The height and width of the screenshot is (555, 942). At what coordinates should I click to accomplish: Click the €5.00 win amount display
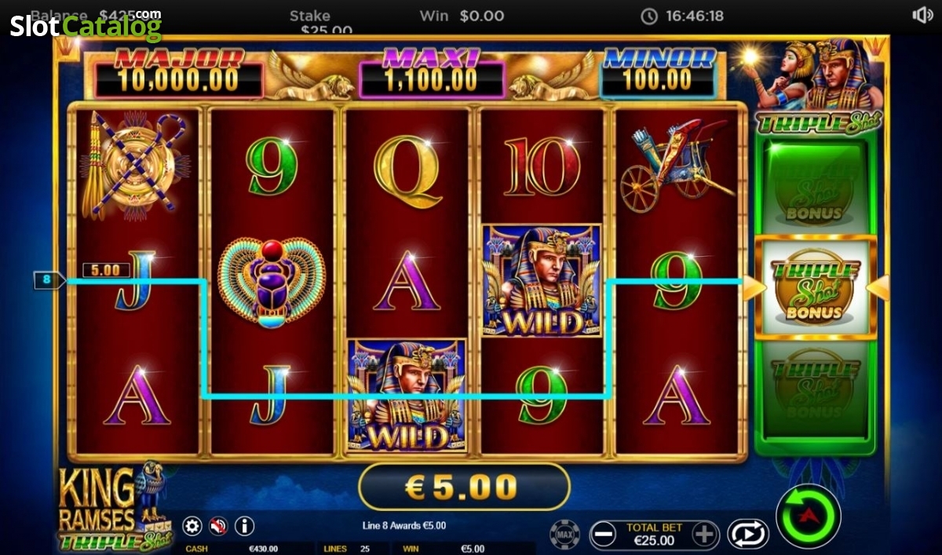(463, 487)
